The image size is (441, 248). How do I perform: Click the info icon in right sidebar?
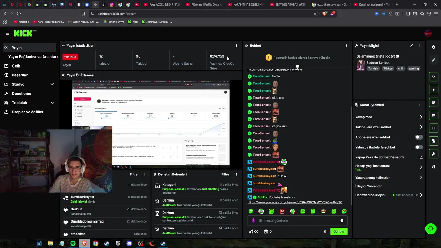[x=433, y=47]
